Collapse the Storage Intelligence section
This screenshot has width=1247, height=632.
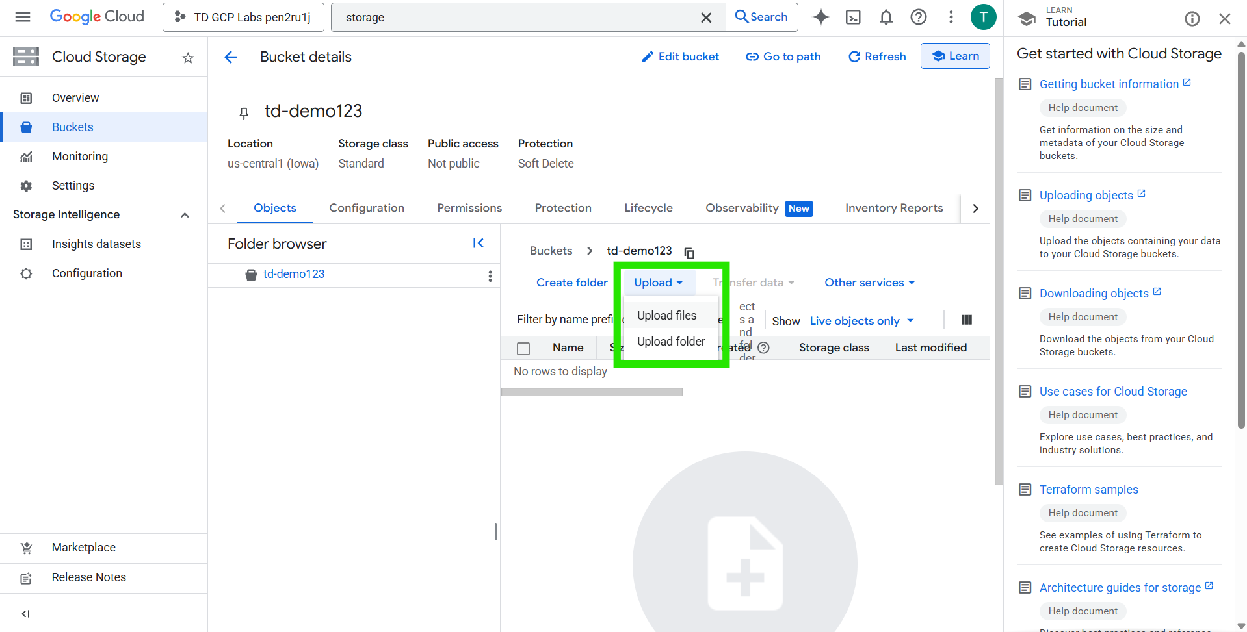pos(185,215)
